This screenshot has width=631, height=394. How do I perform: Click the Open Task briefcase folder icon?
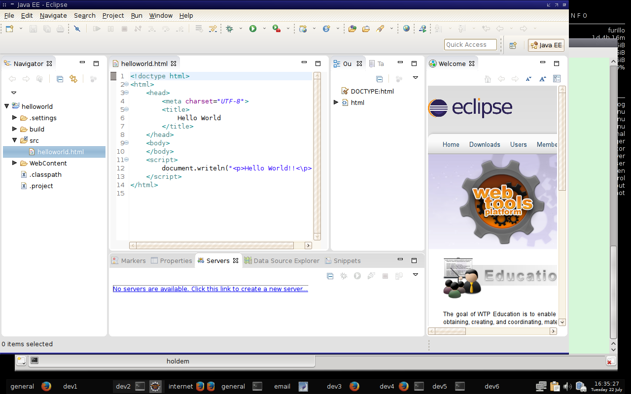pos(366,29)
